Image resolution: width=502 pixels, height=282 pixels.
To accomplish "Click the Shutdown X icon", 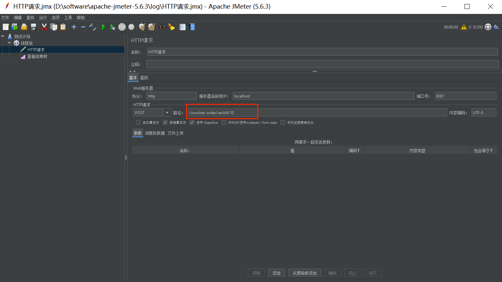I will pos(131,27).
